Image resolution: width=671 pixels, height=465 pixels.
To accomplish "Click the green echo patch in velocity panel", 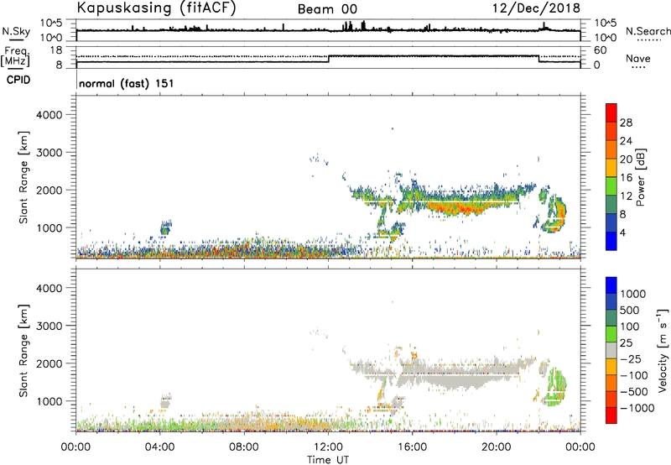I will click(x=555, y=387).
